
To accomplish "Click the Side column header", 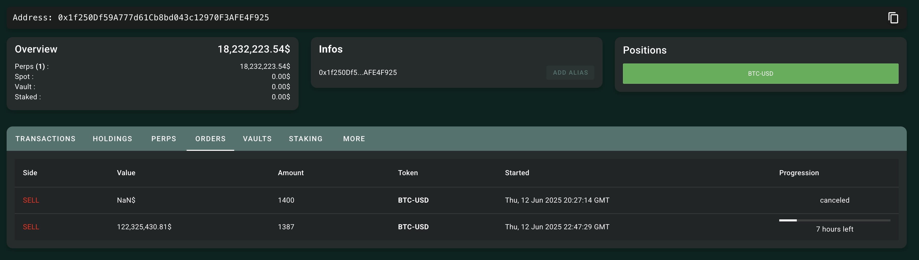I will 30,173.
